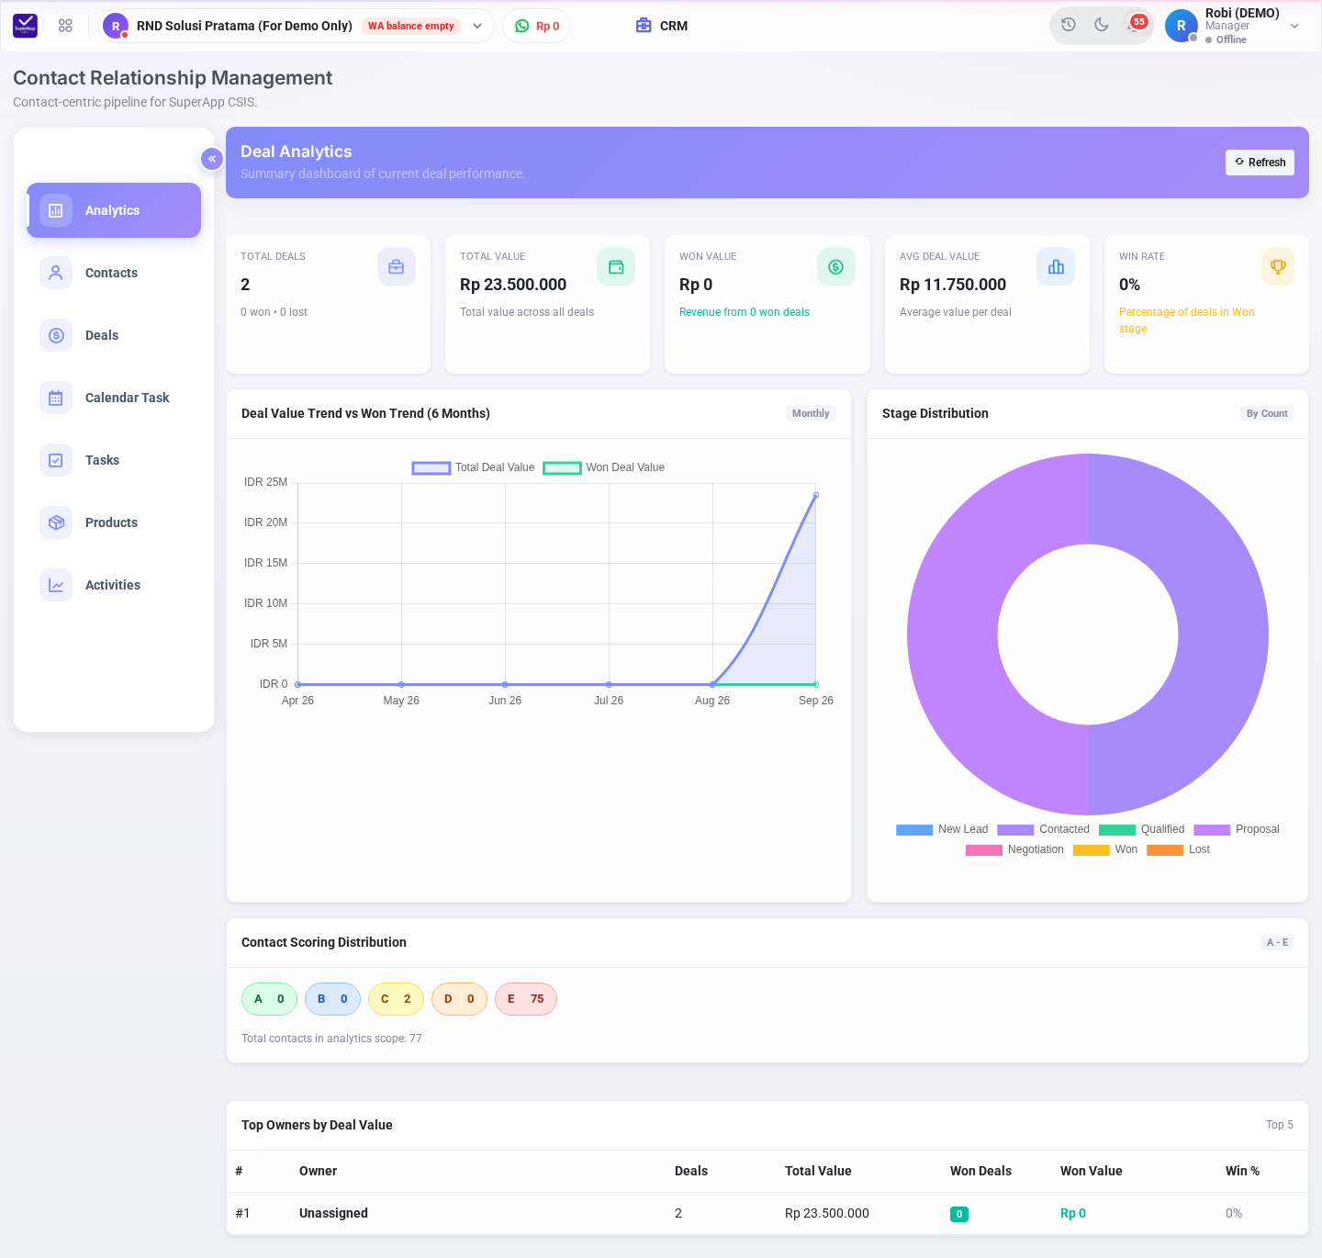
Task: Click the Monthly badge on trend chart
Action: (x=811, y=413)
